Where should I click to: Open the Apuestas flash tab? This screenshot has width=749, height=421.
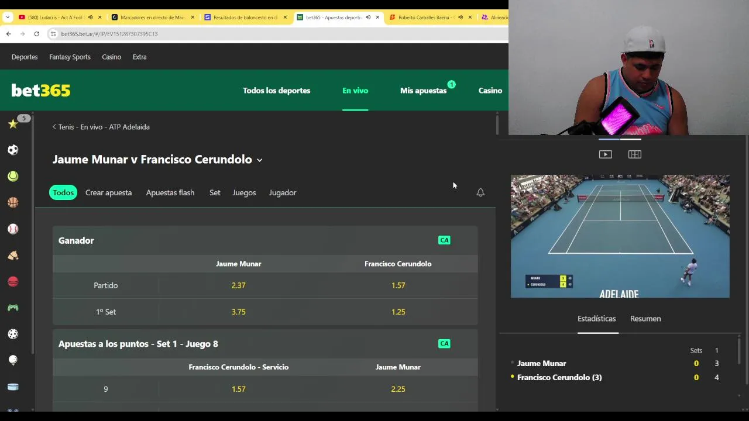[170, 192]
